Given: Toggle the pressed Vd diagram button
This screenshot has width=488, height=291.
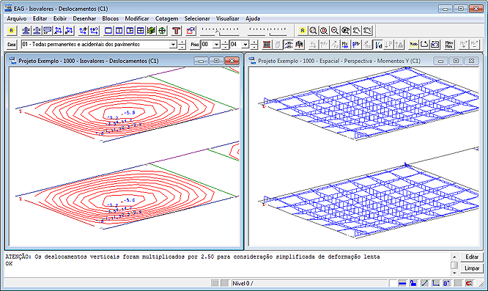Looking at the screenshot, I should click(378, 45).
